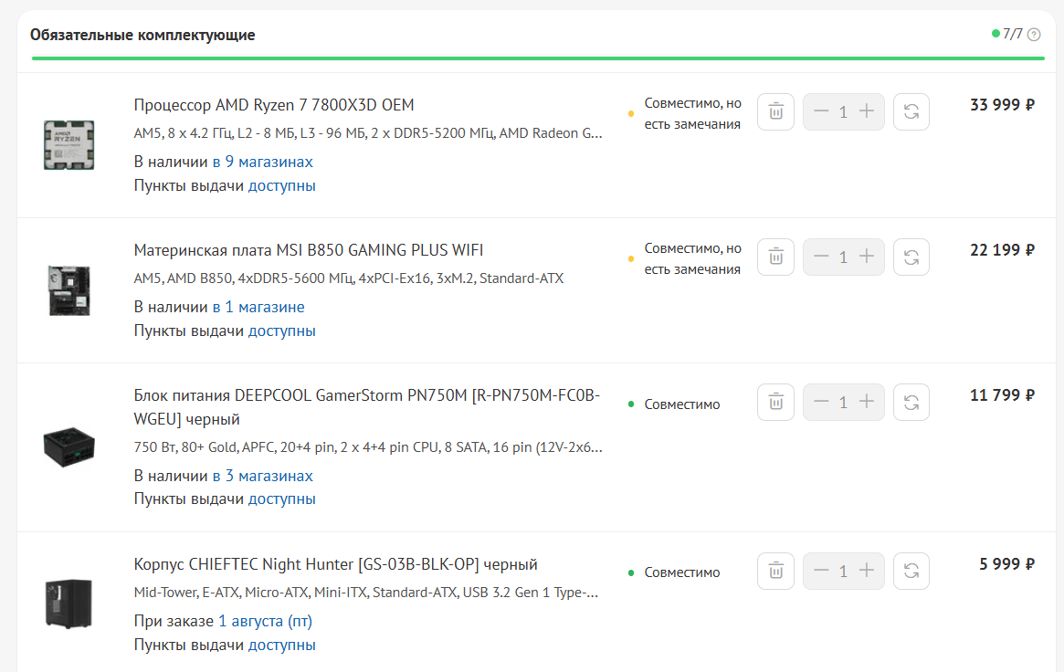Image resolution: width=1064 pixels, height=672 pixels.
Task: Click the price '11 799 ₽'
Action: click(x=1002, y=394)
